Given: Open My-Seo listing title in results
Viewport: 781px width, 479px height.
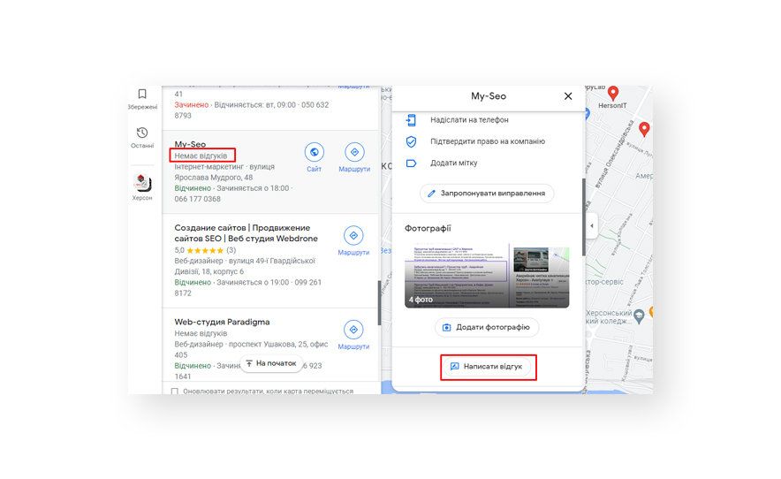Looking at the screenshot, I should (x=190, y=144).
